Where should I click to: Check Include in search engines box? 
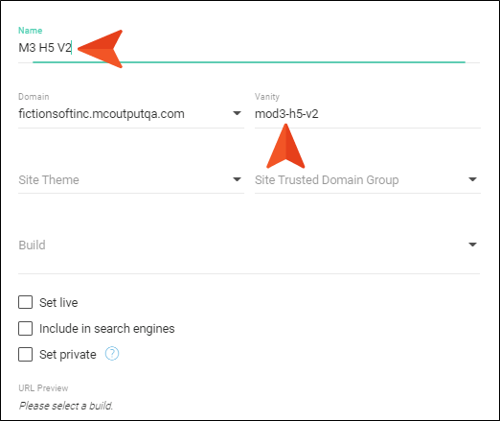[25, 328]
